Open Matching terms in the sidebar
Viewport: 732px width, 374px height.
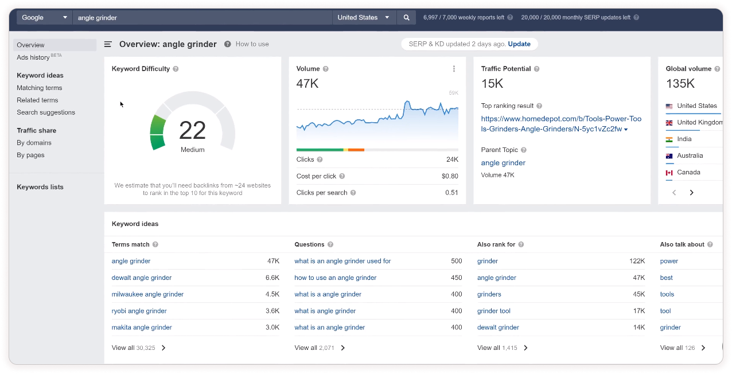[39, 88]
